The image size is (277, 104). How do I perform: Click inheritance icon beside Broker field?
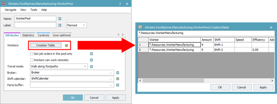pos(118,73)
